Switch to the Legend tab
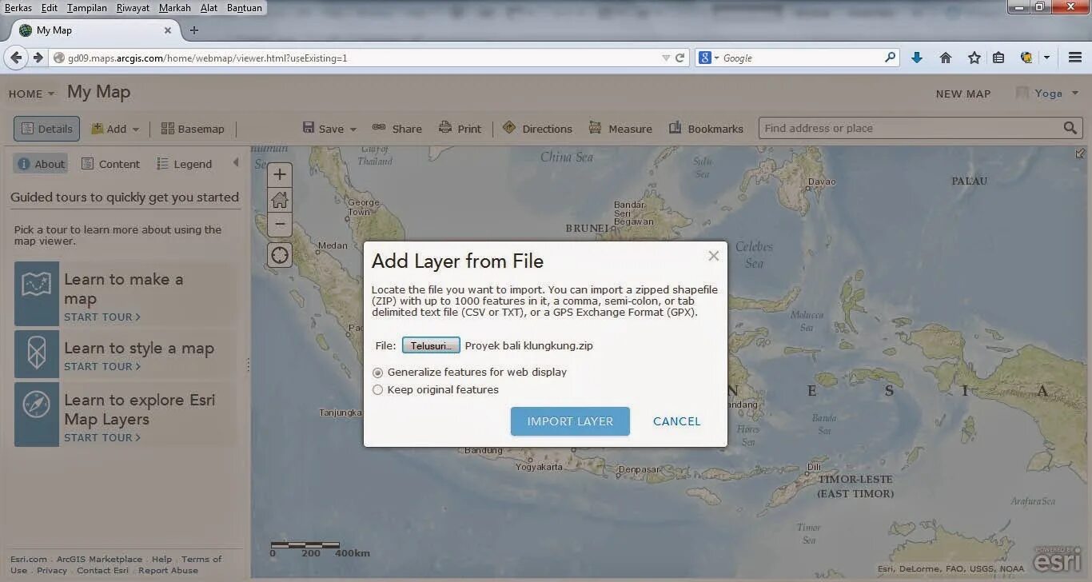 [184, 164]
